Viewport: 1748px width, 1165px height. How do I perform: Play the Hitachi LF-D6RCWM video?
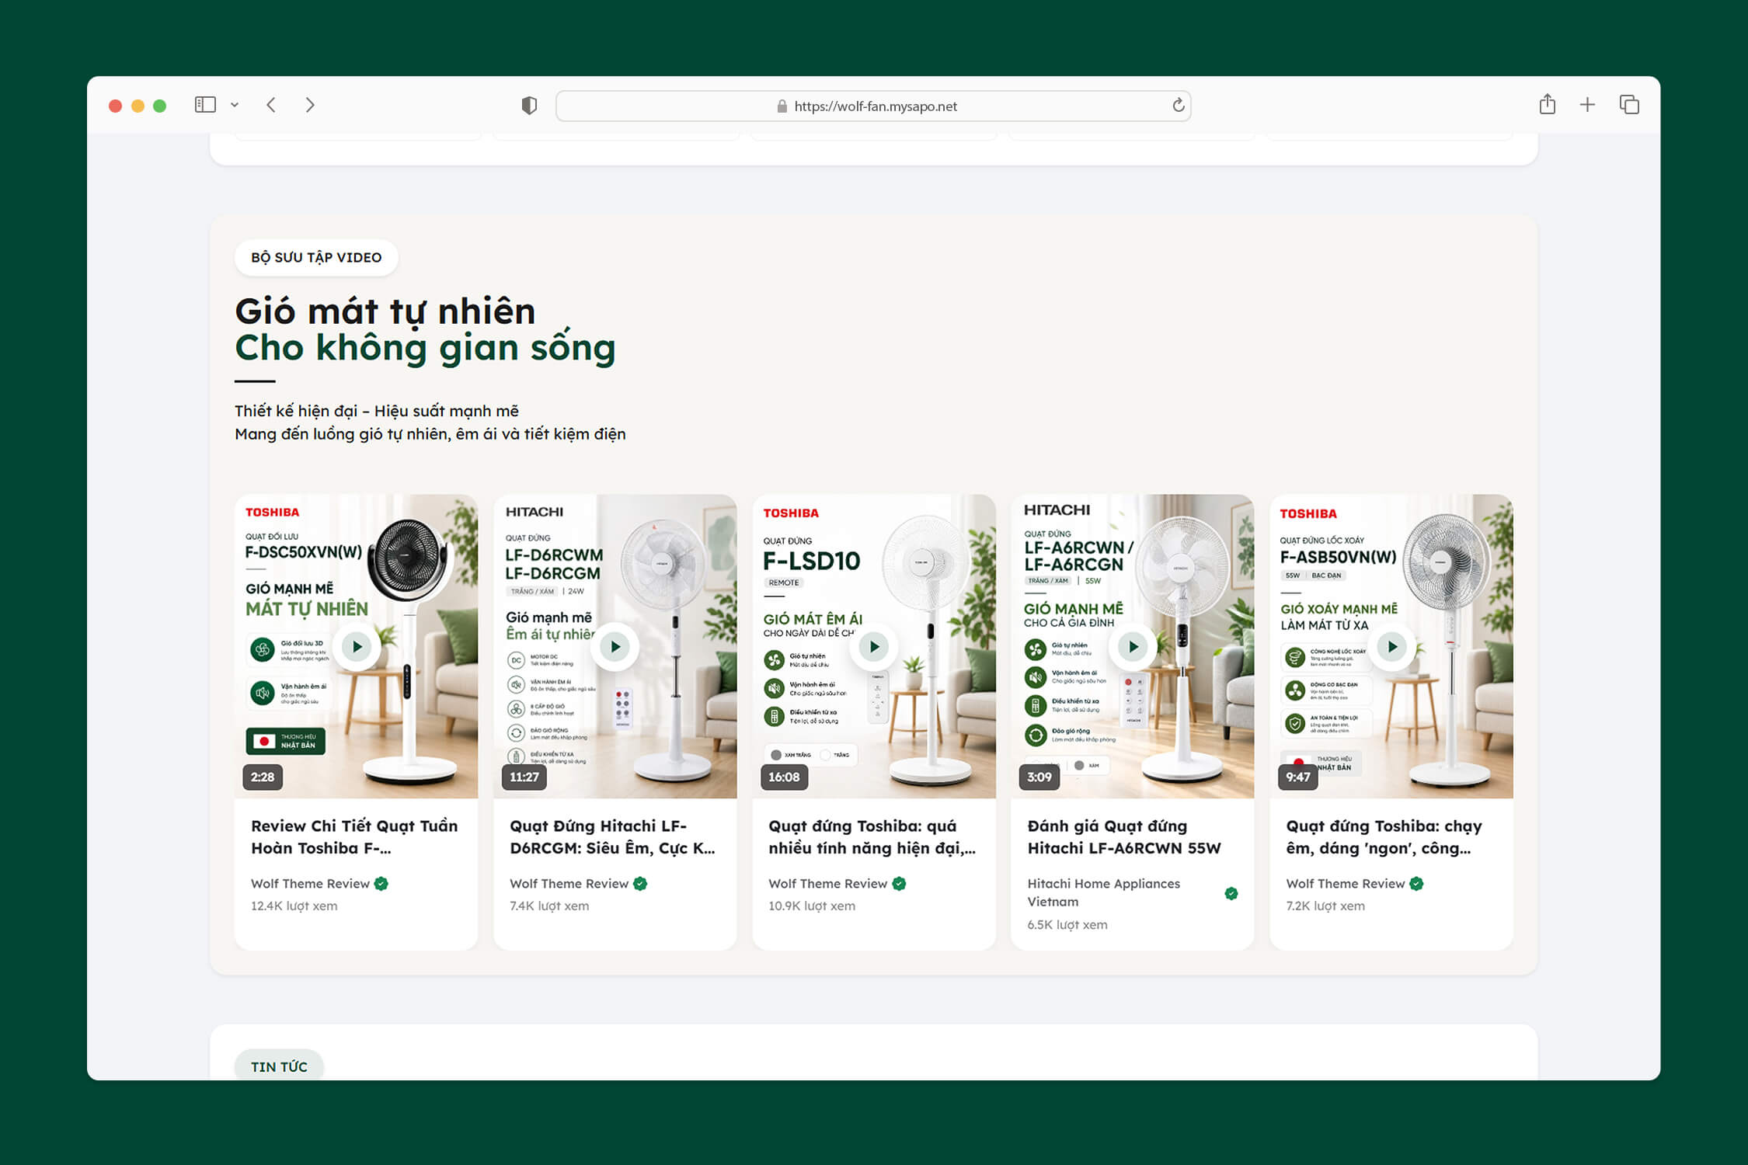615,646
